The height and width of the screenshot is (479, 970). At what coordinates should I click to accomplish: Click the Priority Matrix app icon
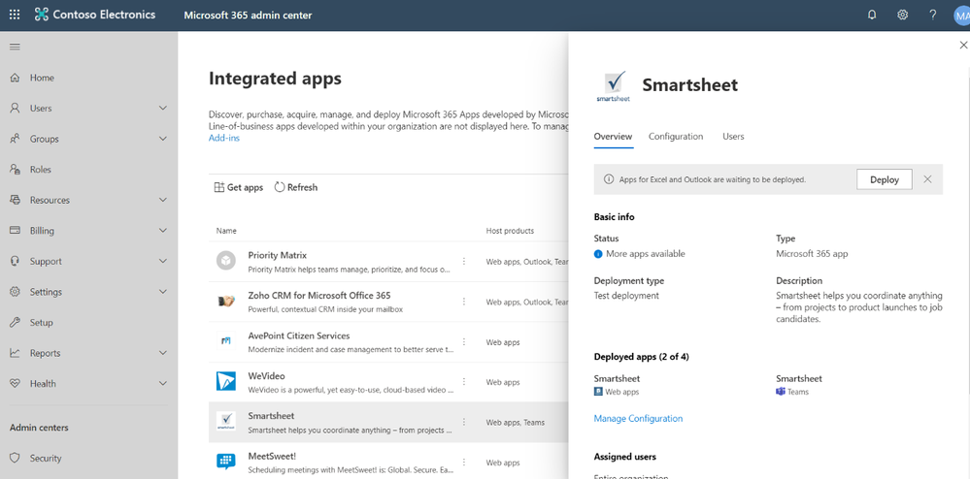click(226, 261)
